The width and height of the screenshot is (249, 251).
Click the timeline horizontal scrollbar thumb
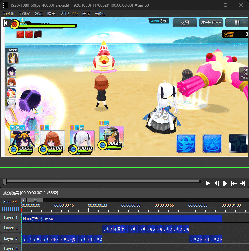35,200
